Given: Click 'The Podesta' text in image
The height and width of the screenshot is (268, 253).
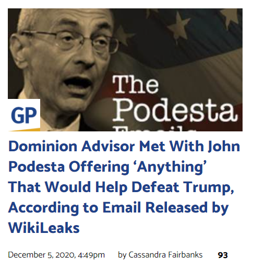Looking at the screenshot, I should coord(174,99).
